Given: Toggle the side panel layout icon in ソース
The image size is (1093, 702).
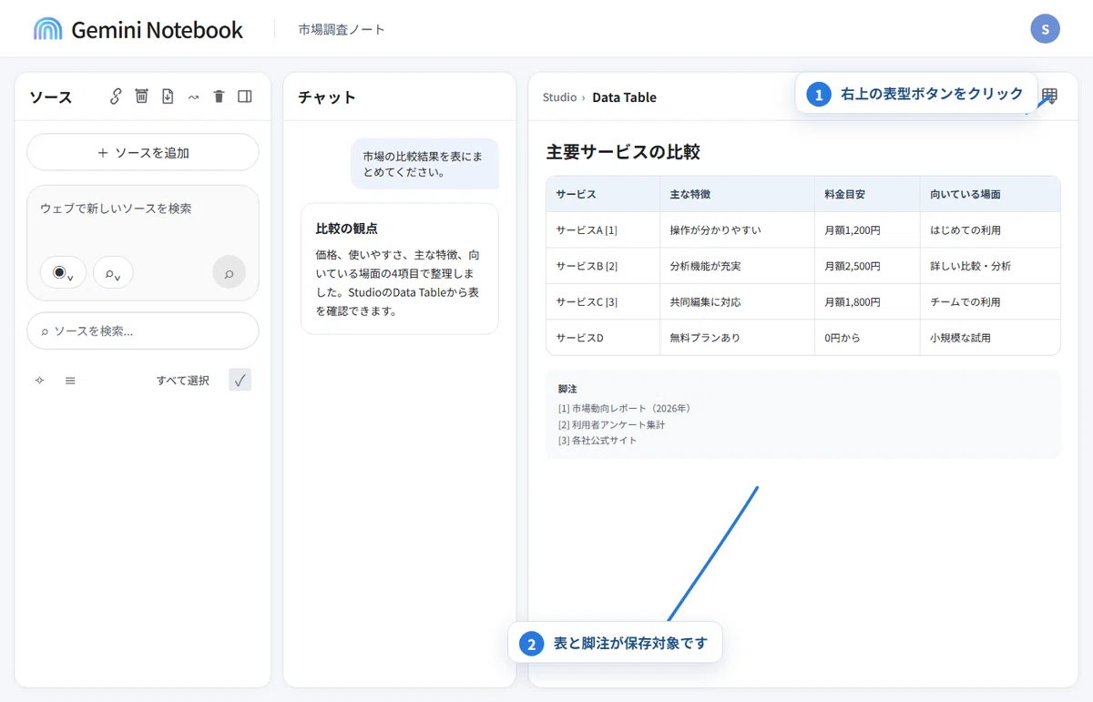Looking at the screenshot, I should pyautogui.click(x=245, y=97).
